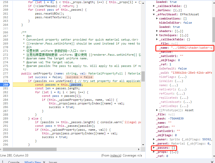Click the code horizontal scrollbar thumb
This screenshot has width=215, height=163.
click(x=30, y=149)
